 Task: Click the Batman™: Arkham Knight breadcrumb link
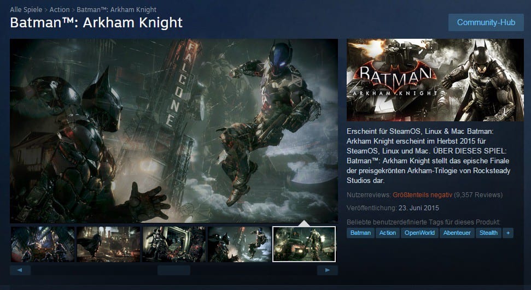(116, 9)
